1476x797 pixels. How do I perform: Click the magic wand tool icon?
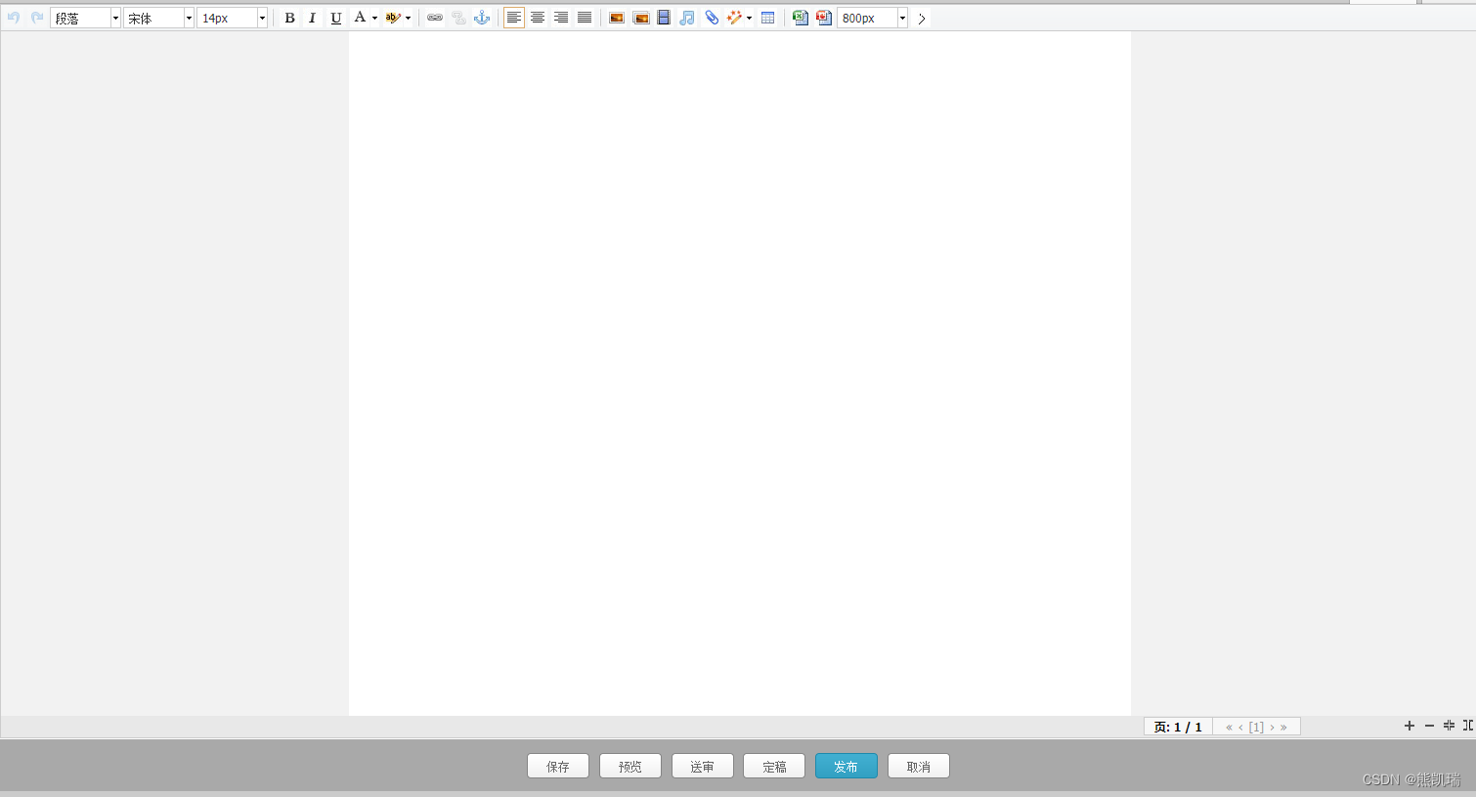(x=735, y=18)
